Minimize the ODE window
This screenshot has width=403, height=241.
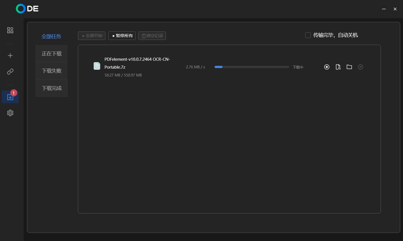[x=384, y=9]
